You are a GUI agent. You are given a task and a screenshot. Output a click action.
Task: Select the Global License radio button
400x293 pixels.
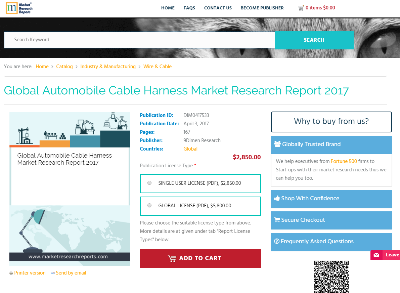pyautogui.click(x=149, y=206)
